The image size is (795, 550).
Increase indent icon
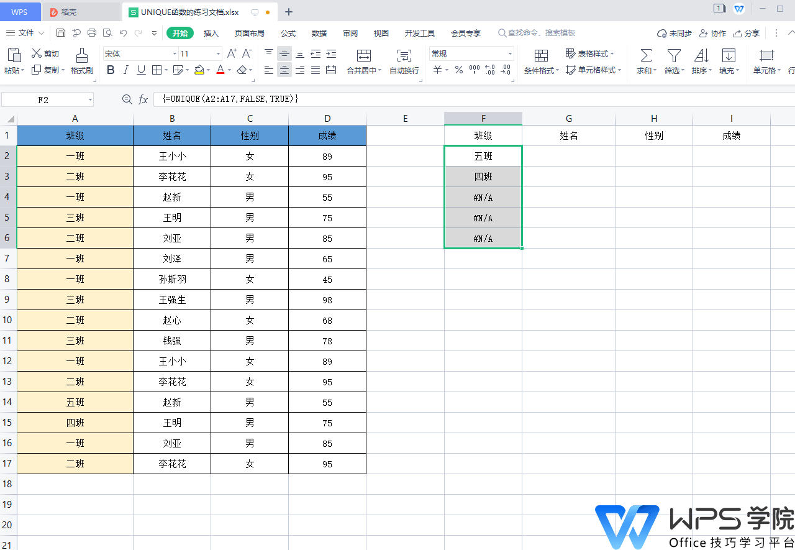coord(331,54)
